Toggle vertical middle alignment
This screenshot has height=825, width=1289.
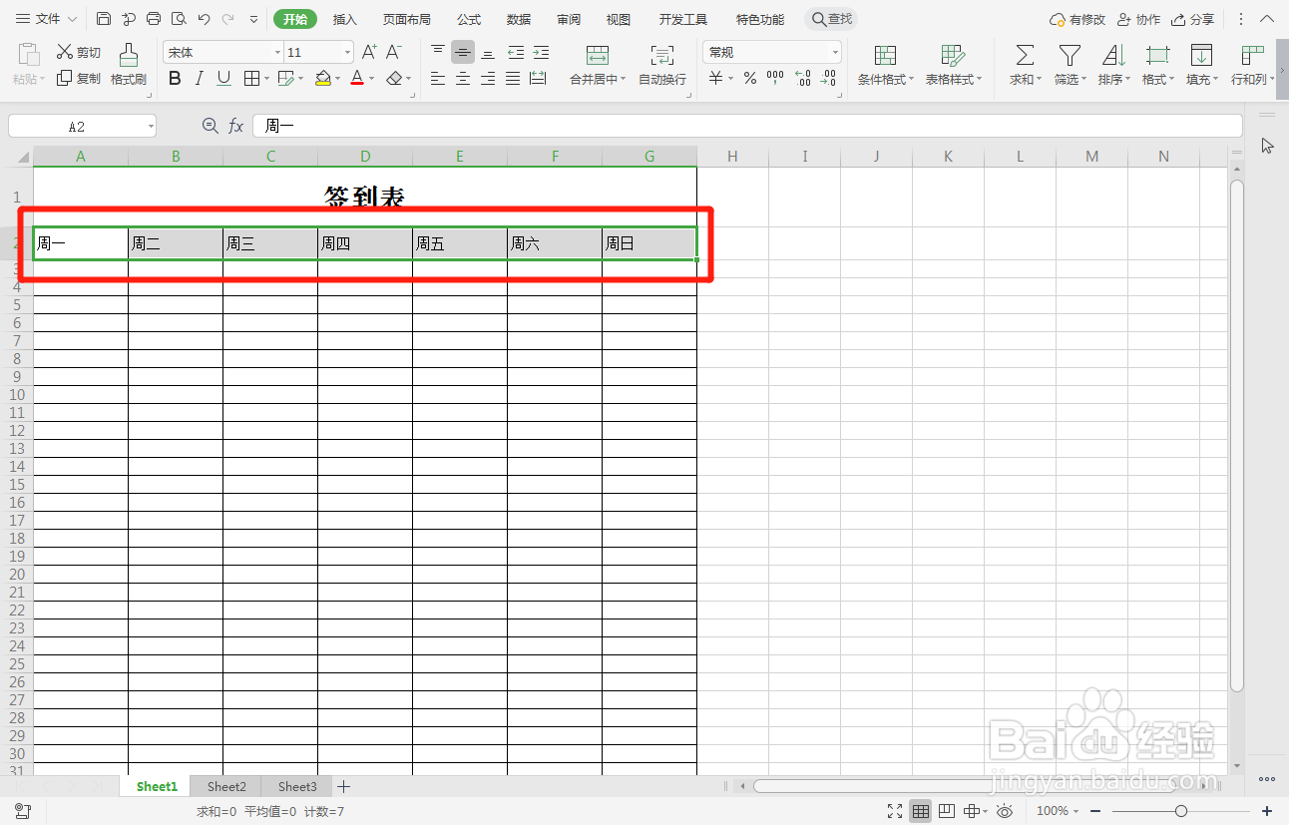tap(463, 52)
